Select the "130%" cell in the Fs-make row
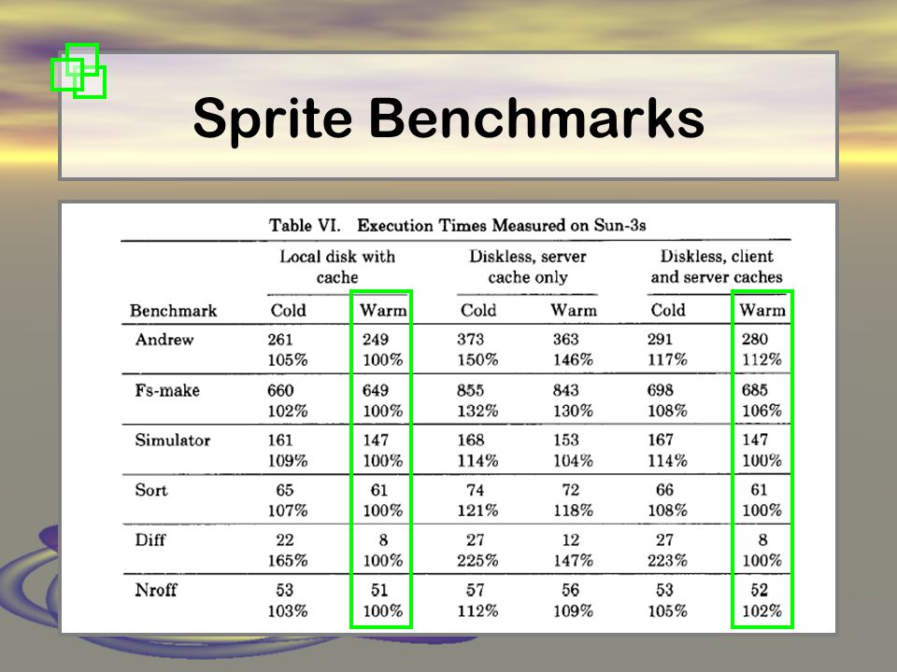897x672 pixels. (573, 411)
